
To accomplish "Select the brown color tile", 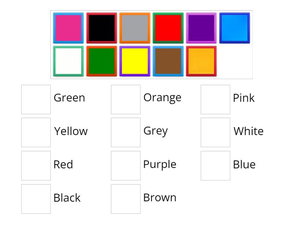I will (x=168, y=61).
